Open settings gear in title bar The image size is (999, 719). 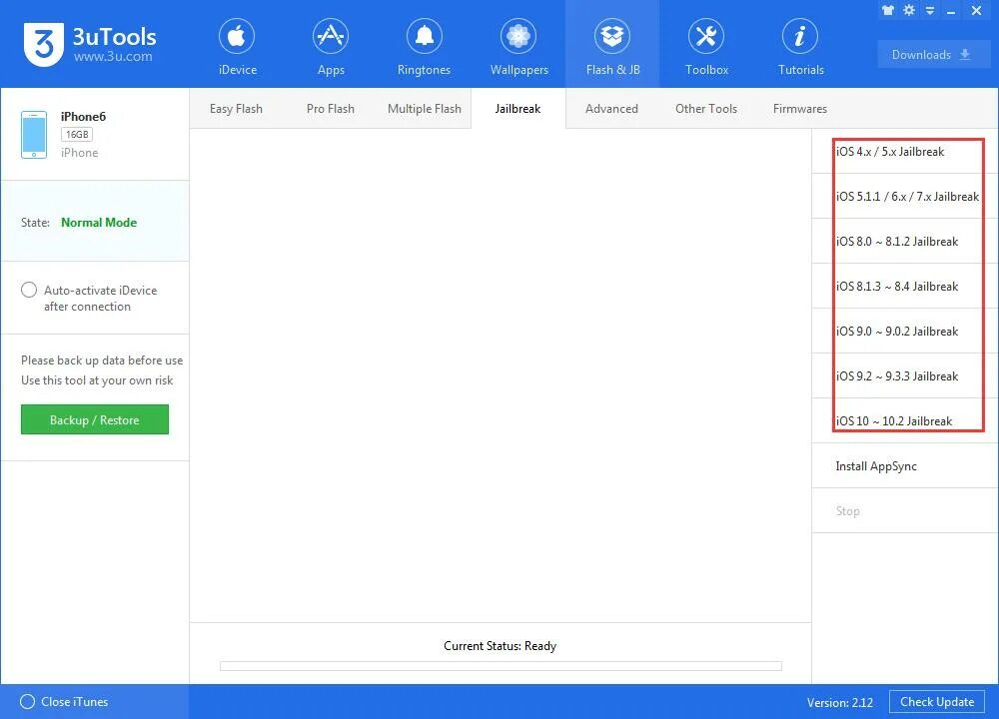coord(909,10)
